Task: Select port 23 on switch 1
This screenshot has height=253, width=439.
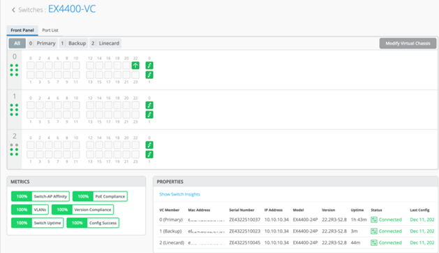Action: coord(135,115)
